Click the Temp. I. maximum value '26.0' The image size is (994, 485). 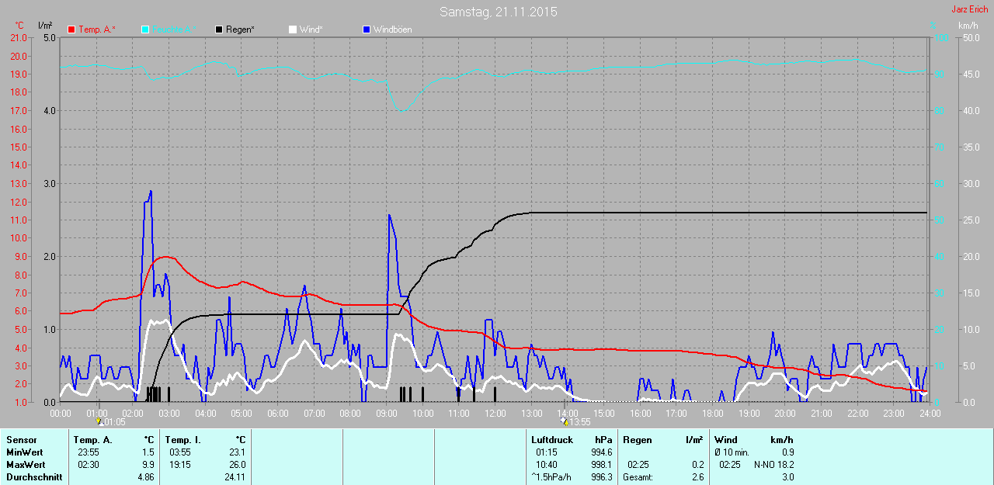pyautogui.click(x=237, y=465)
